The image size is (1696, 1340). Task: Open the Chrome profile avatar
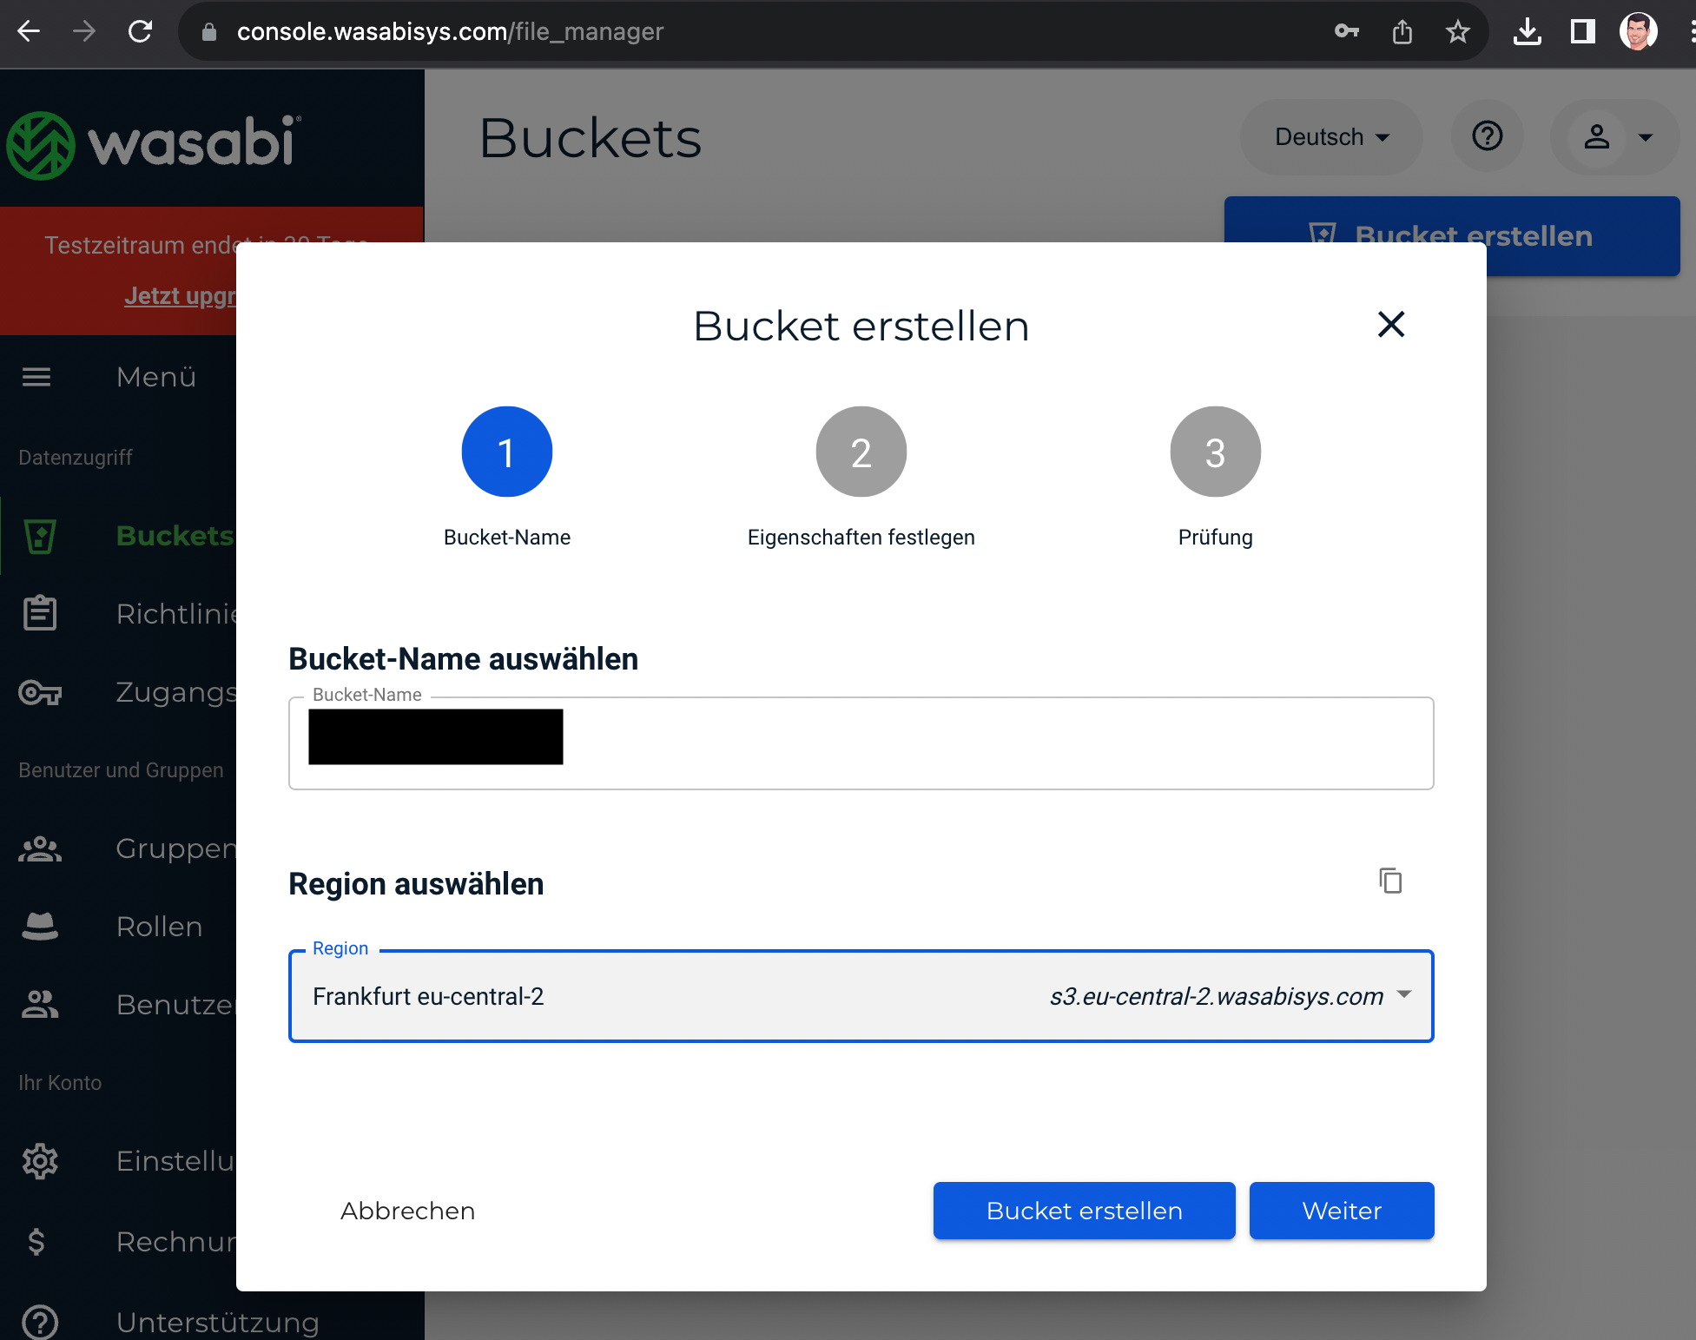(1639, 32)
